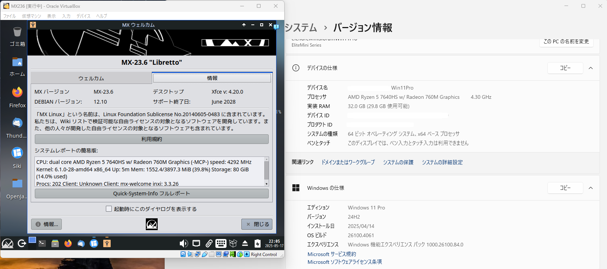Open the デバイス menu in VirtualBox
Screen dimensions: 607x269
click(x=83, y=16)
